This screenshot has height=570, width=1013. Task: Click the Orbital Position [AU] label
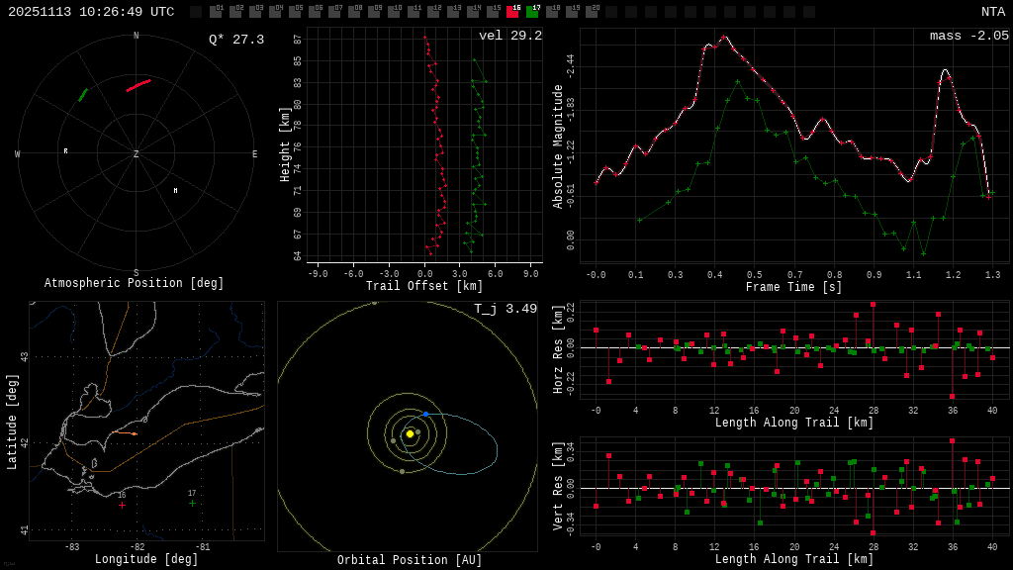pyautogui.click(x=410, y=560)
